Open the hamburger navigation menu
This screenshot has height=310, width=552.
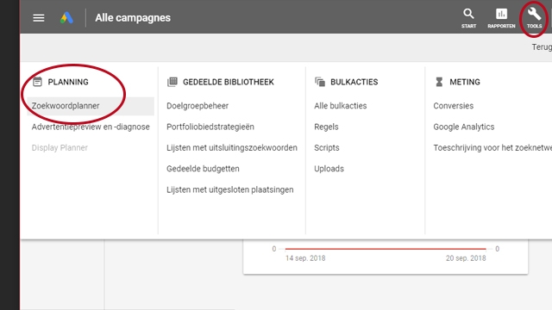39,18
